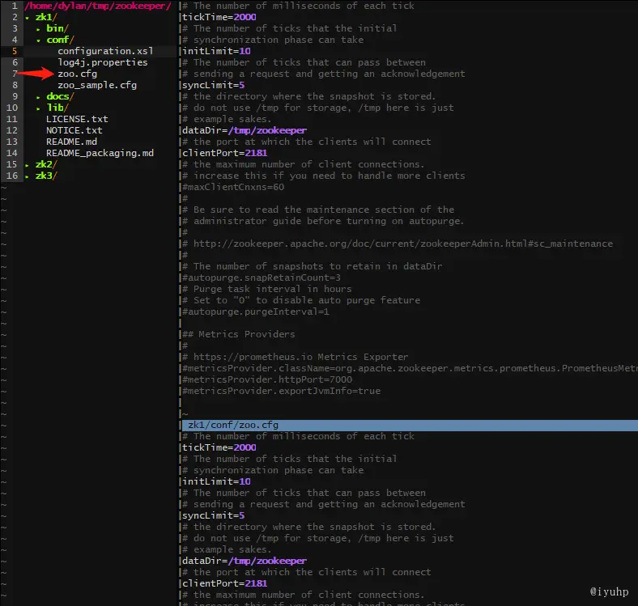This screenshot has width=638, height=606.
Task: Open zoo_sample.cfg in the file tree
Action: click(97, 85)
